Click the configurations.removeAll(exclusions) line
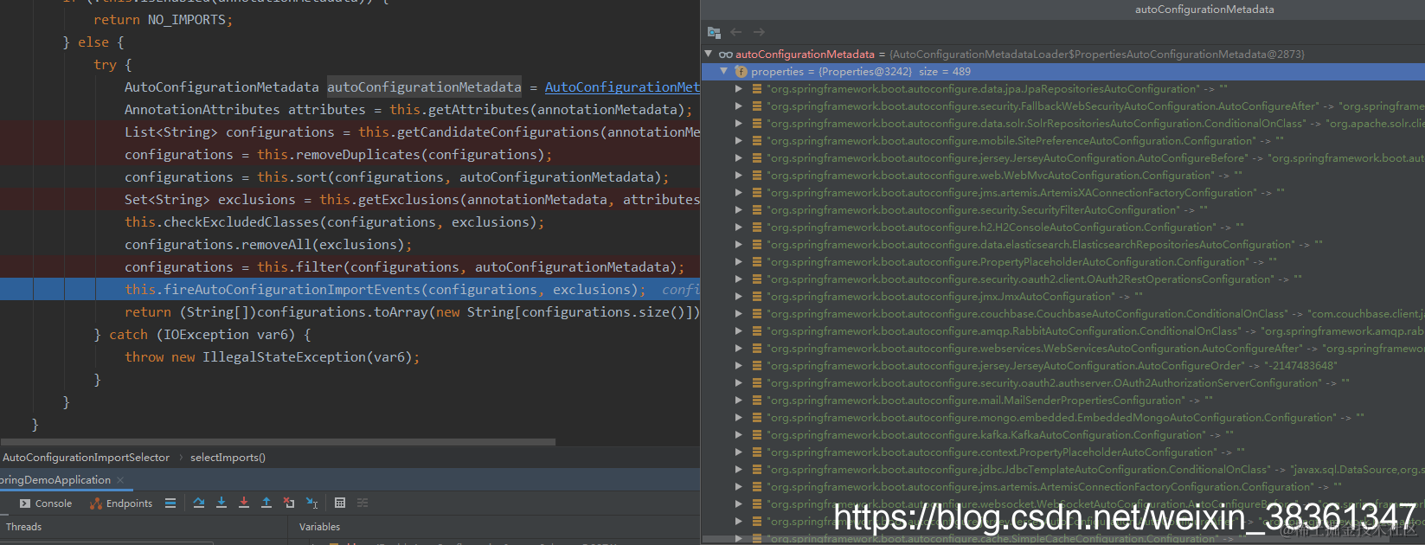Viewport: 1425px width, 545px height. [x=268, y=245]
